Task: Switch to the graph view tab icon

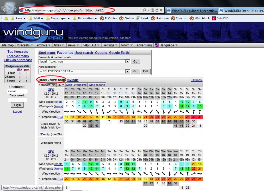Action: click(54, 85)
